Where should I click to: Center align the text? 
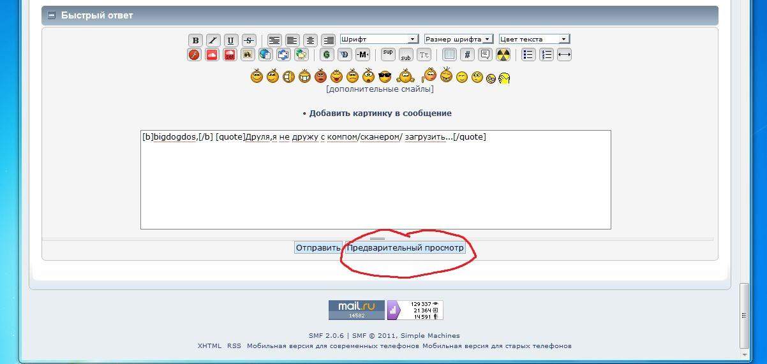[x=310, y=40]
